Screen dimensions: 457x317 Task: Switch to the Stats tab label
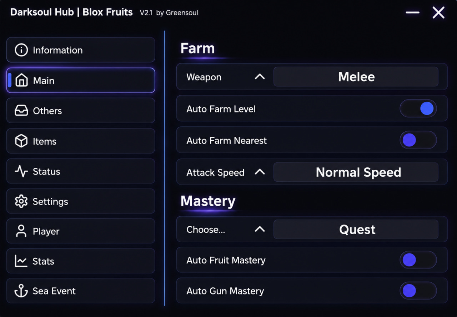click(44, 261)
